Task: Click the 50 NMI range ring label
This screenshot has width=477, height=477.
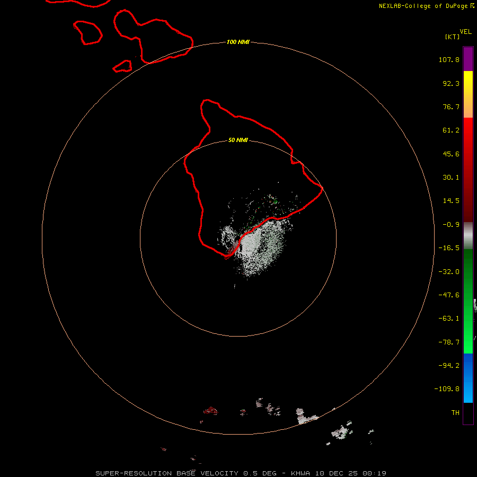Action: tap(238, 140)
